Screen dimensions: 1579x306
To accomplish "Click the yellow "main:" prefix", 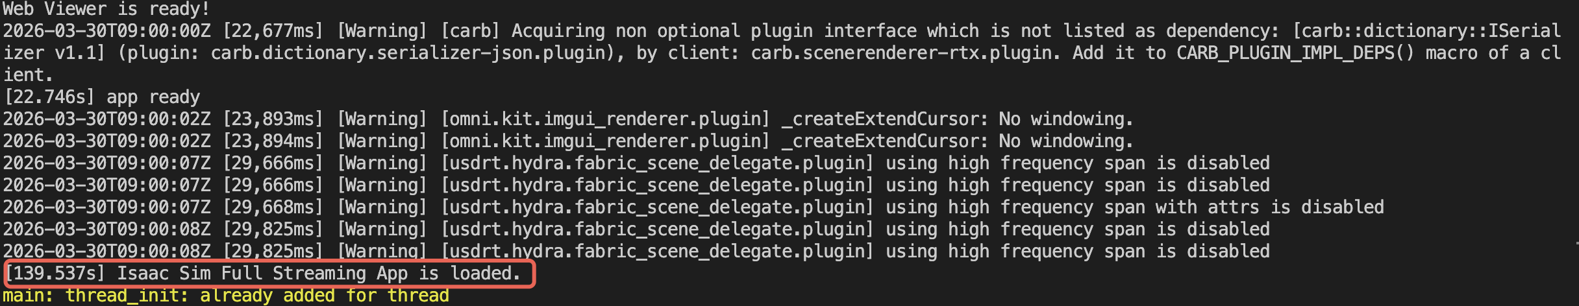I will [x=29, y=296].
